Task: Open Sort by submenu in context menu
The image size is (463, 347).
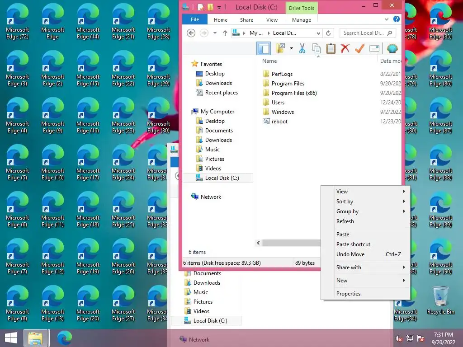Action: [x=365, y=202]
